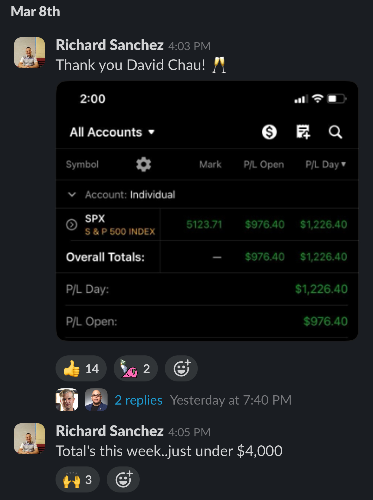Viewport: 373px width, 500px height.
Task: Select the P/L Open column header
Action: point(264,164)
